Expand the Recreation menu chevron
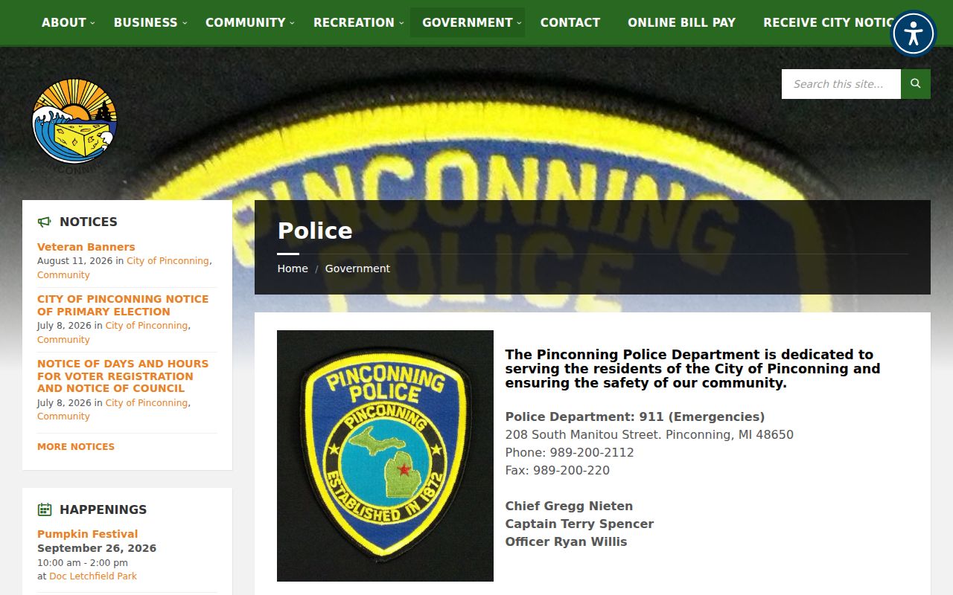Image resolution: width=953 pixels, height=595 pixels. click(x=401, y=23)
